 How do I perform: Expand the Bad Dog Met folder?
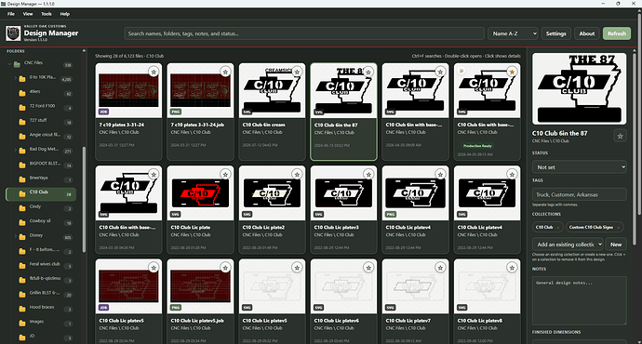16,150
